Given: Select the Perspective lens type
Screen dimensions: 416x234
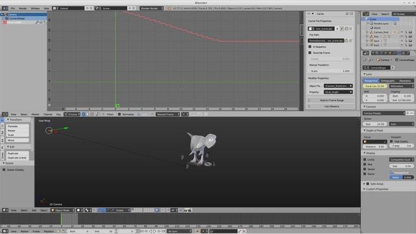Looking at the screenshot, I should pos(370,81).
